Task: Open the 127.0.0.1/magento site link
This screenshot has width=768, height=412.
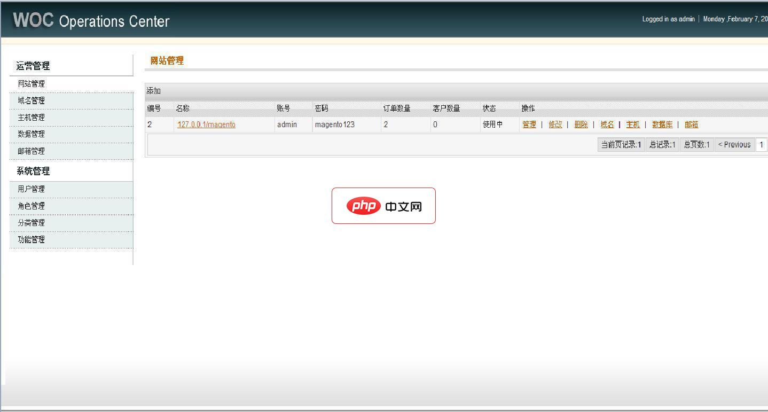Action: pos(206,125)
